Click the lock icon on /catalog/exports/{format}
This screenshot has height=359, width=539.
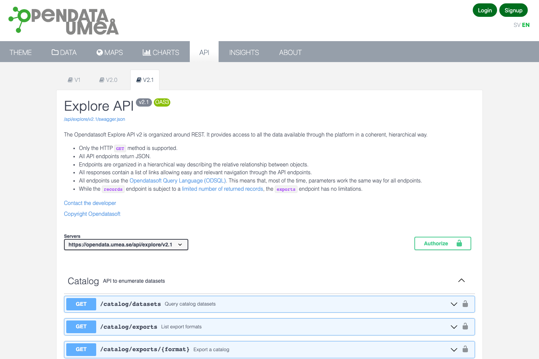[465, 349]
